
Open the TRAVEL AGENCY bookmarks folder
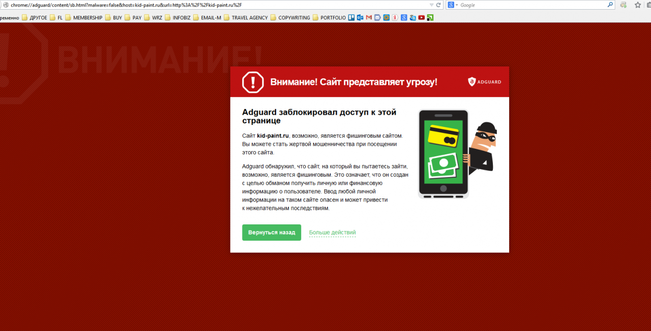point(245,18)
